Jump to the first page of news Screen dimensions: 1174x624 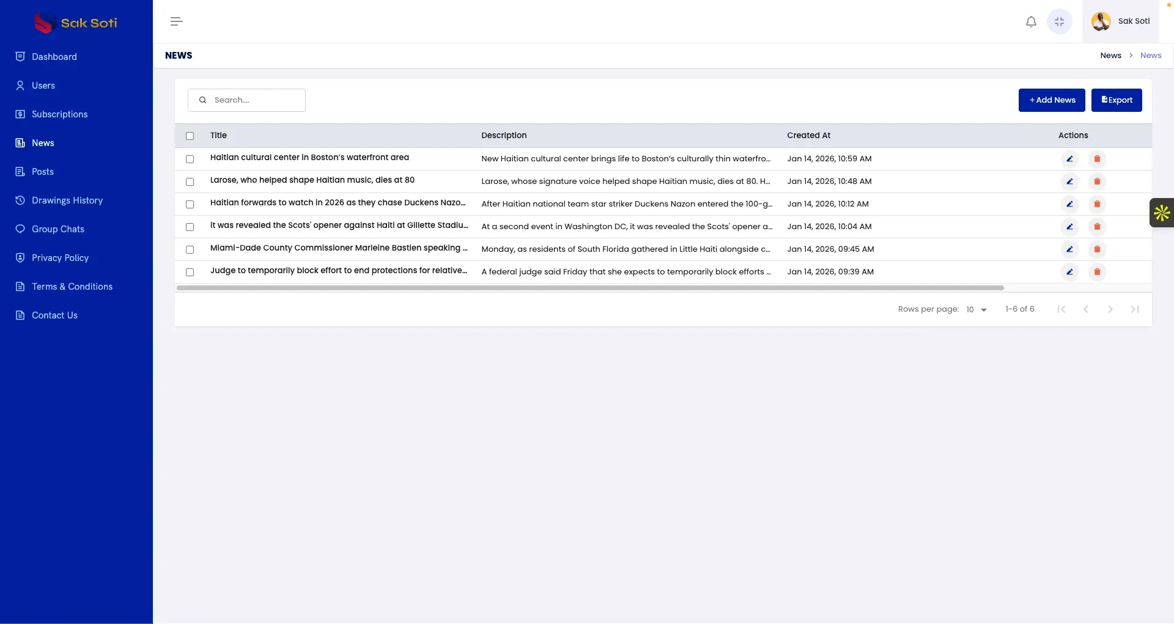coord(1061,309)
